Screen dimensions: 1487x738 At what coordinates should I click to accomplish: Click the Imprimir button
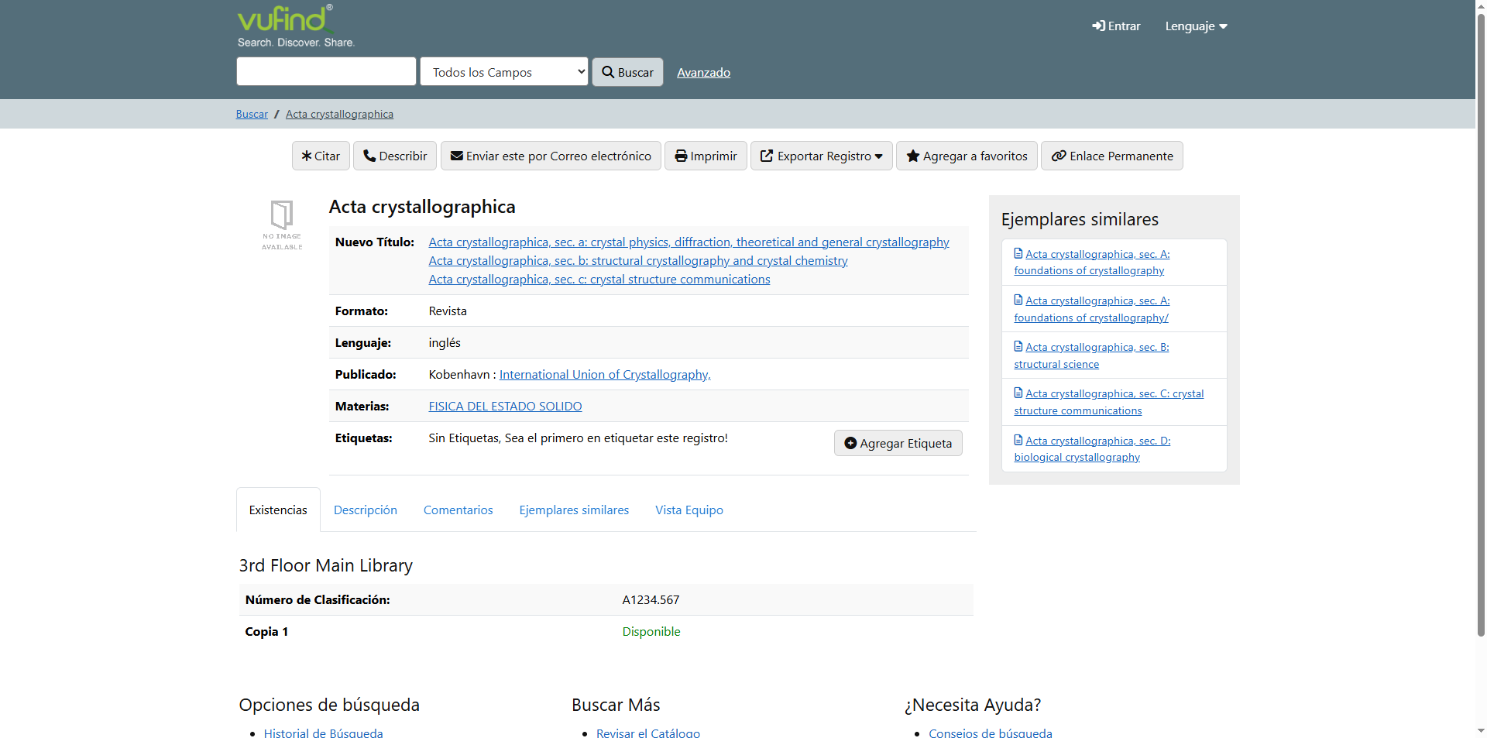click(706, 156)
